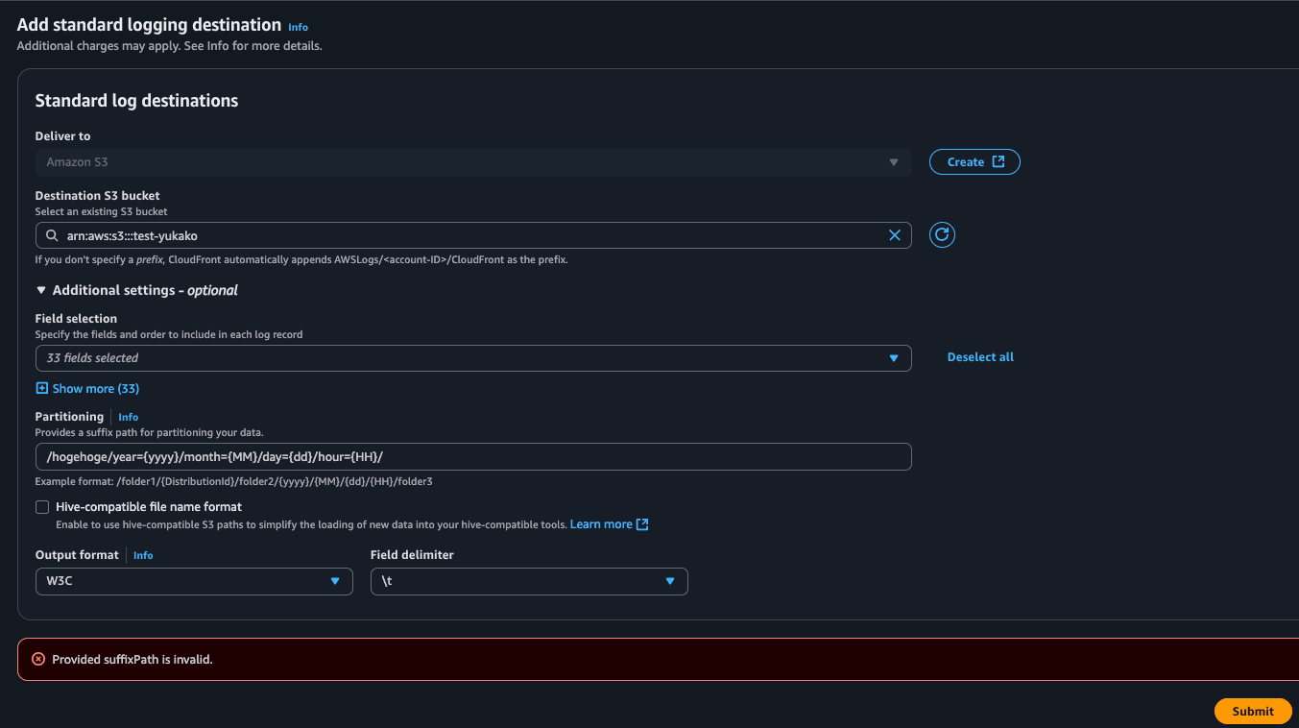Click the plus icon beside Show more (33)
Image resolution: width=1299 pixels, height=728 pixels.
coord(41,388)
